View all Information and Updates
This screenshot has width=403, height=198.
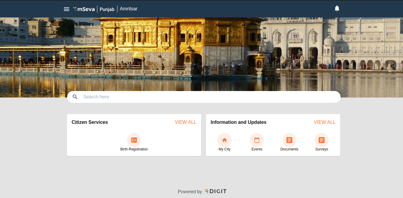point(325,122)
